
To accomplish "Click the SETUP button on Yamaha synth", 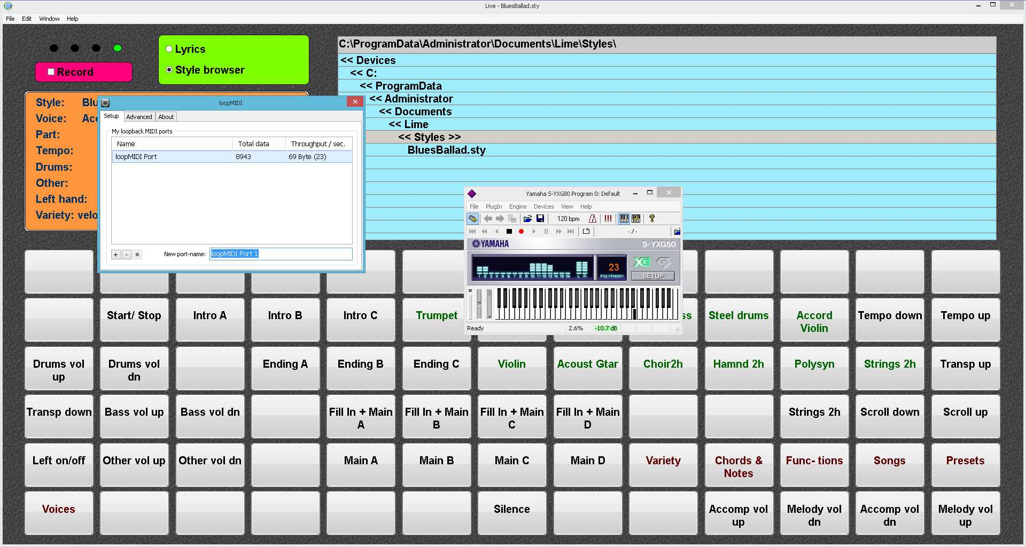I will point(653,276).
